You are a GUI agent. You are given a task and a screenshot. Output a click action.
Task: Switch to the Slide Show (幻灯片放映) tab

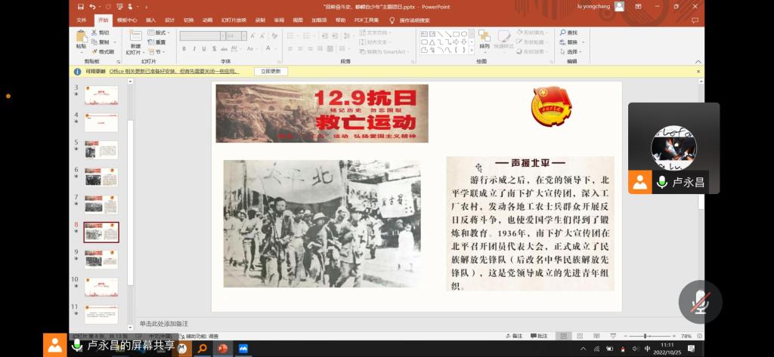click(234, 20)
